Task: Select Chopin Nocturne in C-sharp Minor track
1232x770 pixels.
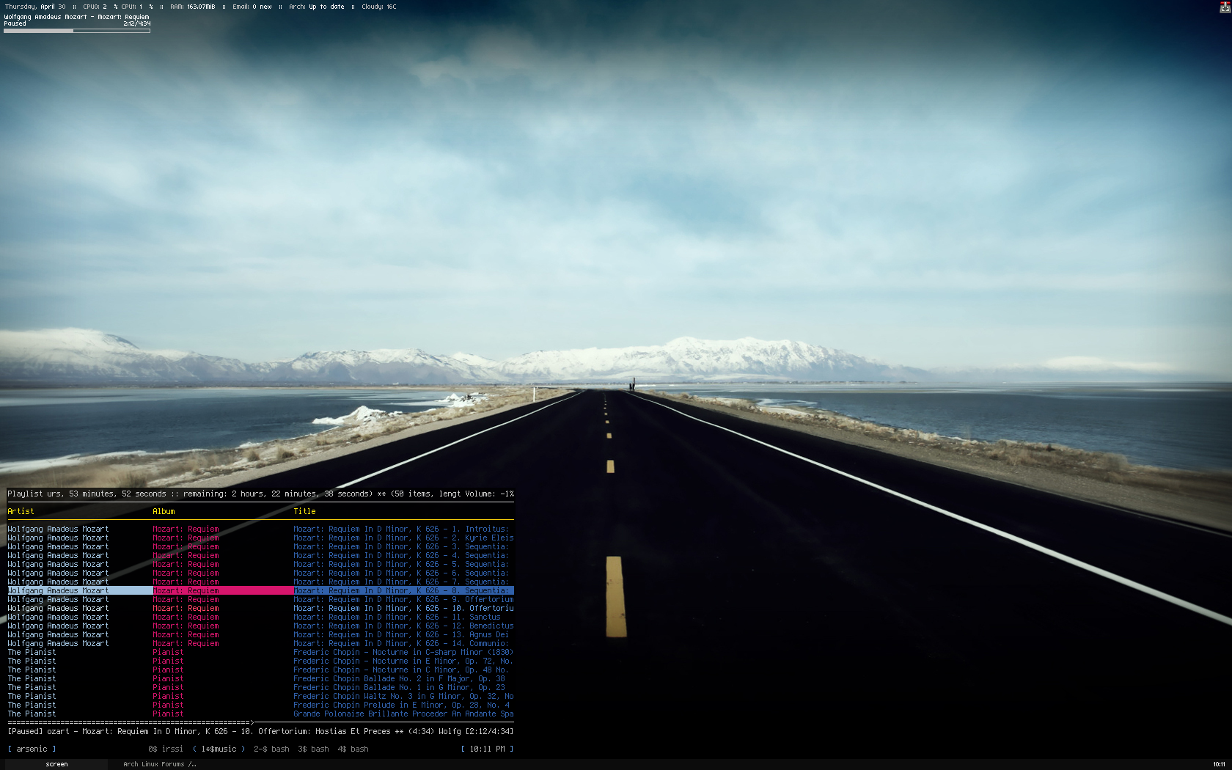Action: tap(403, 652)
